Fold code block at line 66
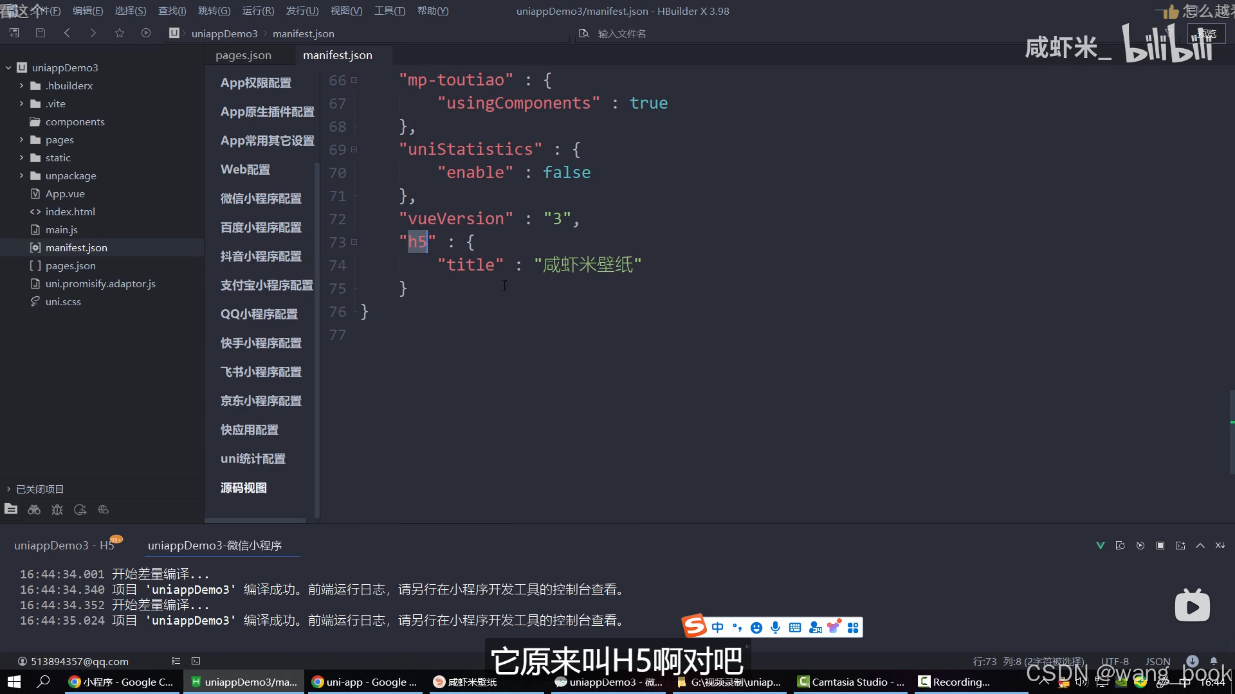The height and width of the screenshot is (694, 1235). 354,80
